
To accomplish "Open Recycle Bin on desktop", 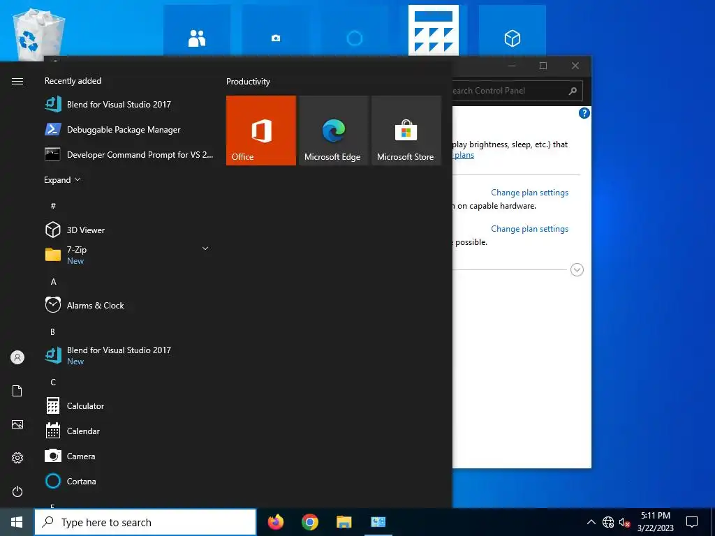I will [x=38, y=34].
